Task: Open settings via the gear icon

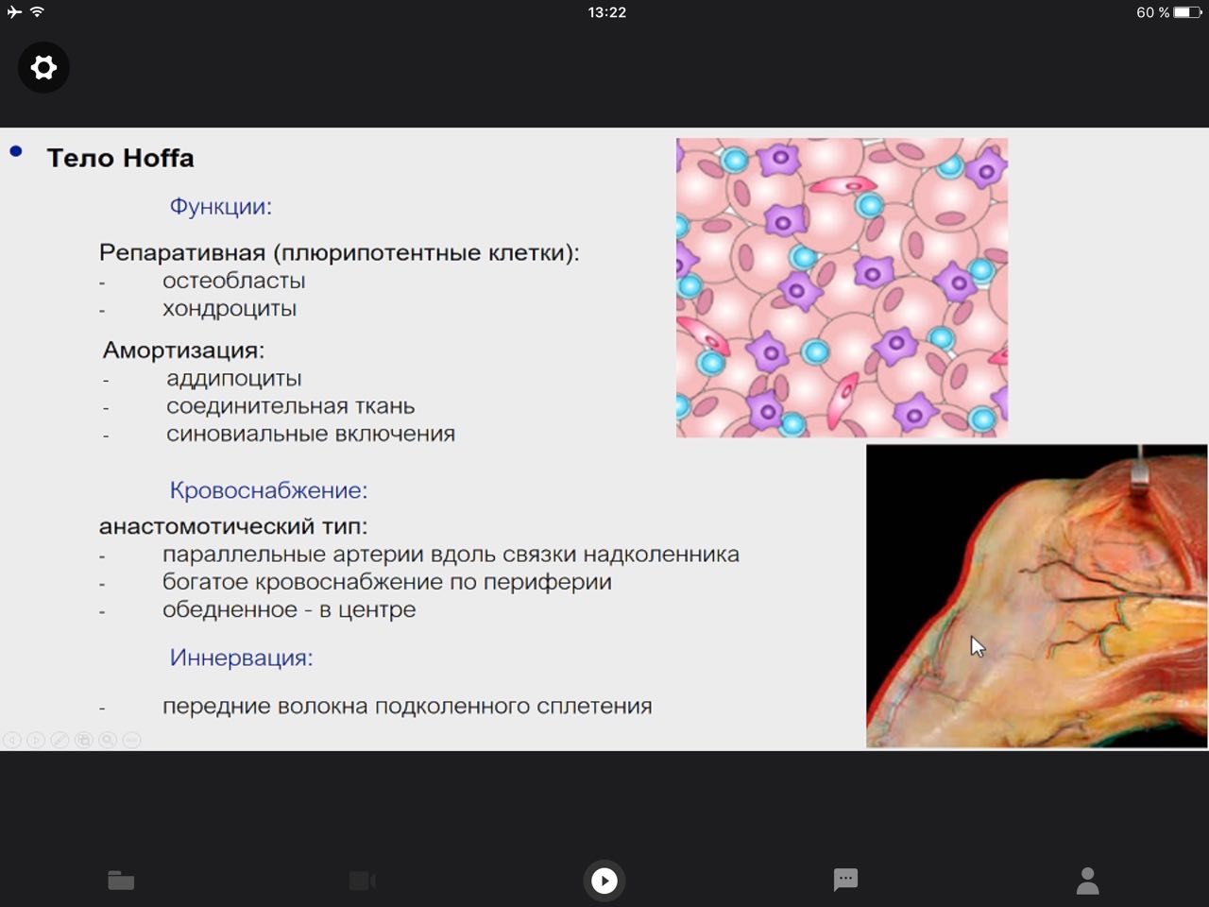Action: tap(43, 68)
